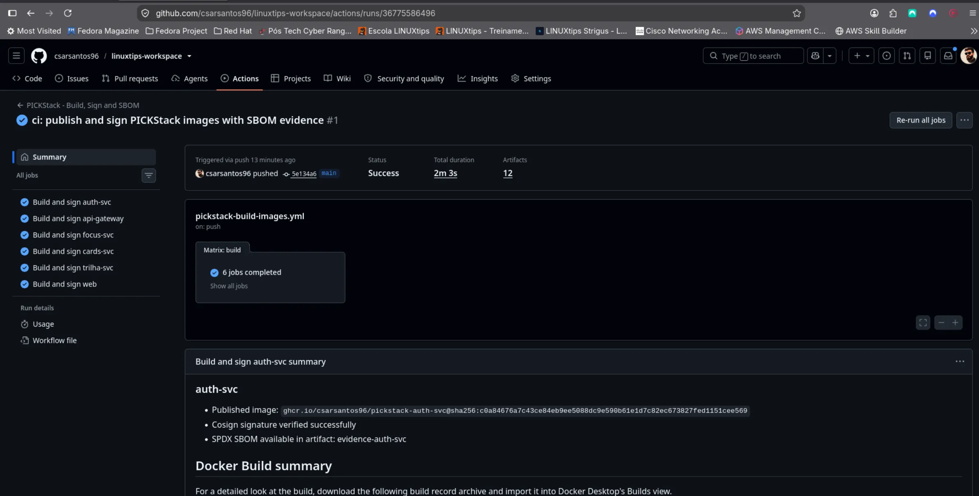Open the GitHub homepage logo
This screenshot has height=496, width=979.
tap(39, 56)
